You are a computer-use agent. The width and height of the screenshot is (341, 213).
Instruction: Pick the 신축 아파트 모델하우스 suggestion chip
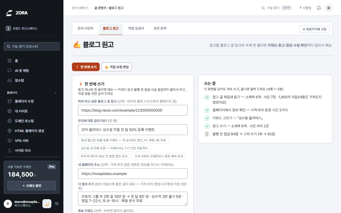click(159, 156)
